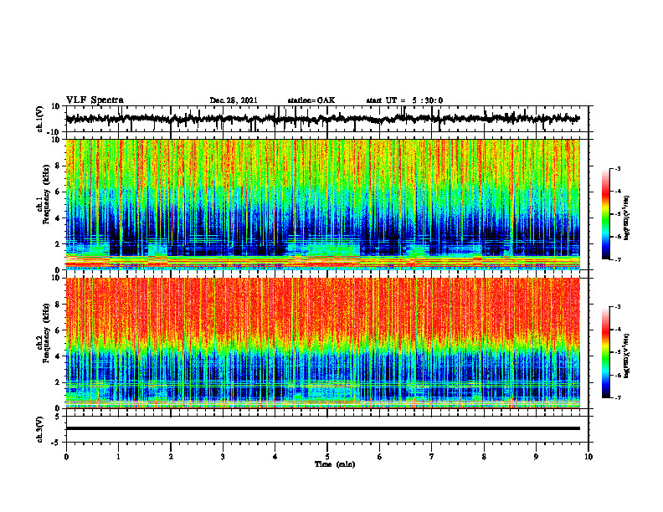Click the "2" tick on ch.1 frequency axis

[x=58, y=243]
